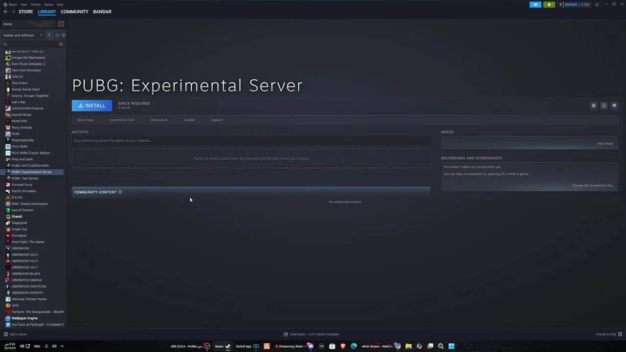Open the Steam announcements megaphone button
This screenshot has height=352, width=626.
tap(536, 4)
